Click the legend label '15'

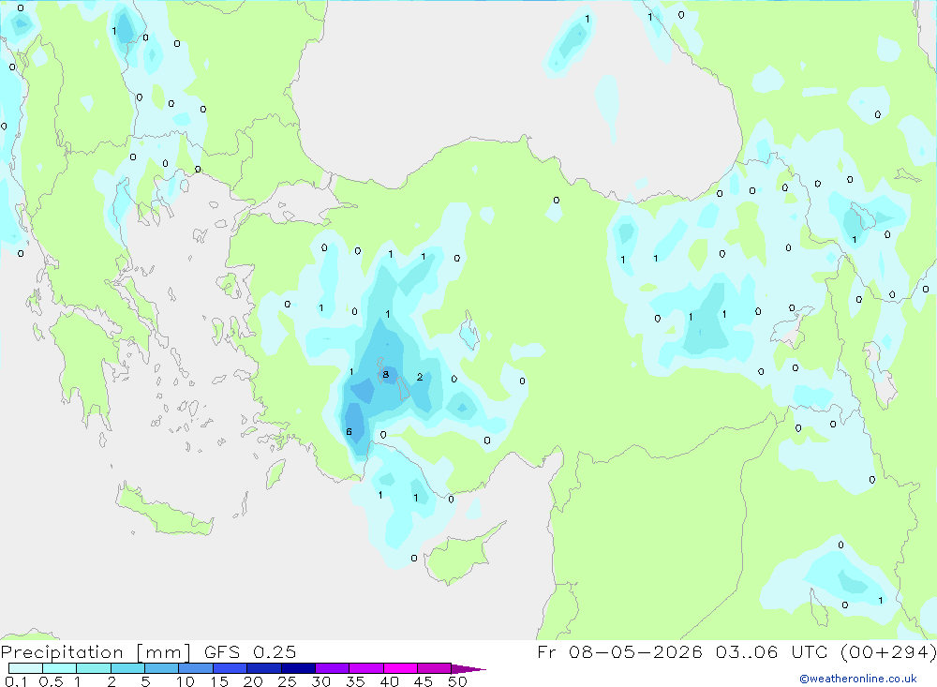218,681
